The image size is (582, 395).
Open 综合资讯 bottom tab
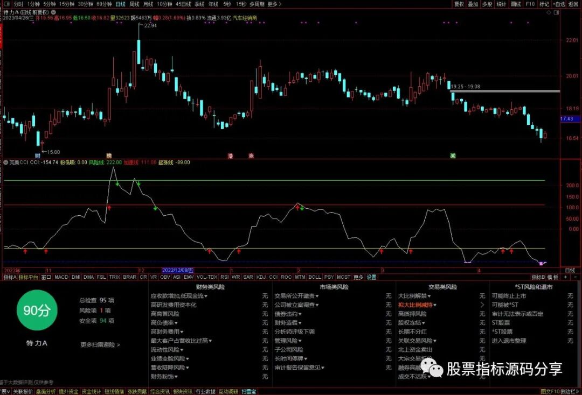click(x=160, y=391)
